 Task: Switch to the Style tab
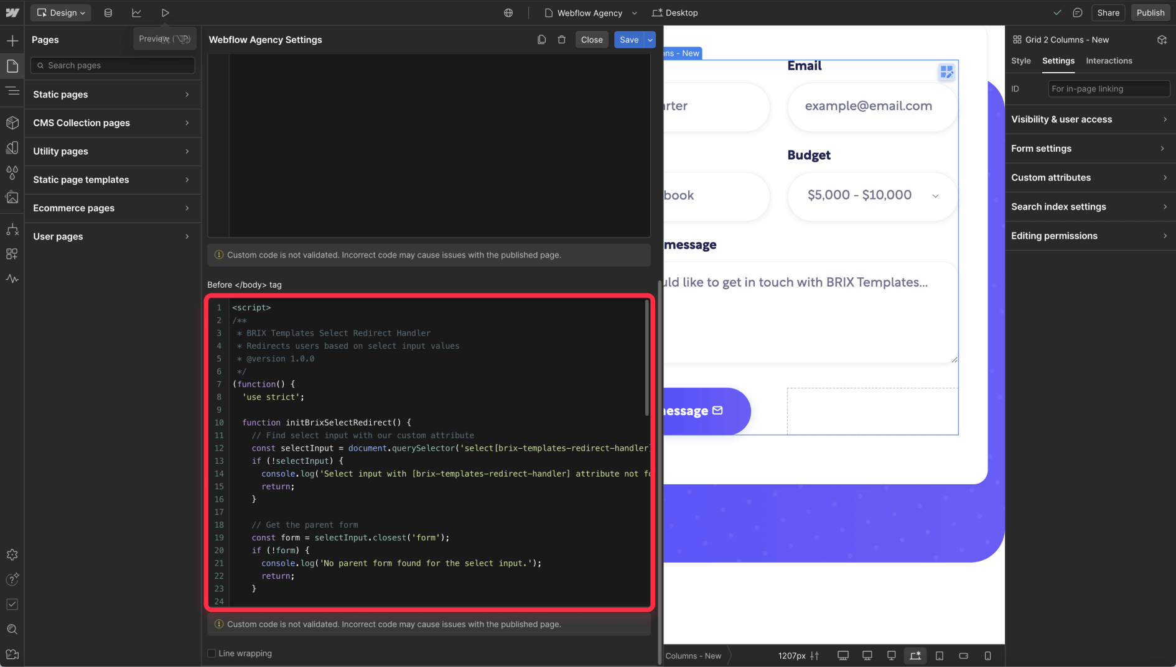click(x=1020, y=61)
